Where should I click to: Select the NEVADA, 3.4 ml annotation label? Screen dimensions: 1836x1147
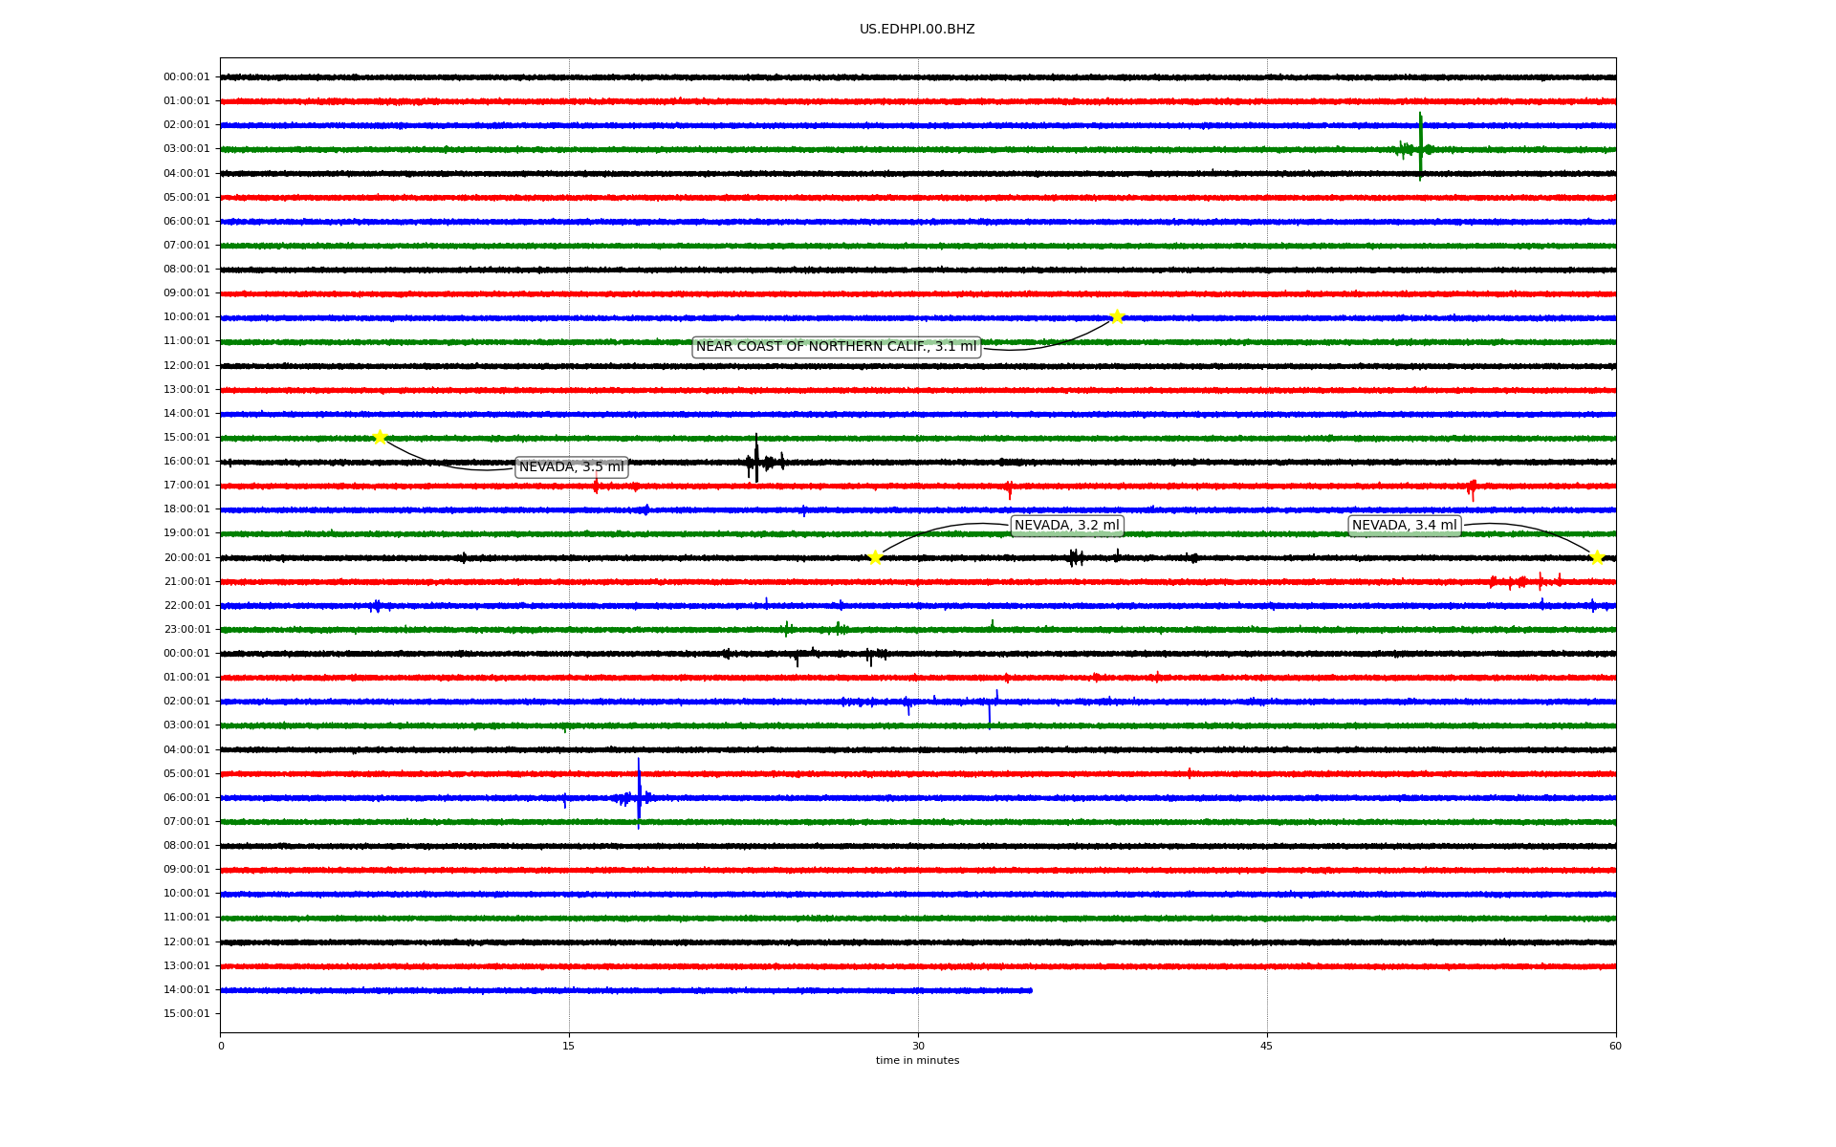click(x=1404, y=526)
